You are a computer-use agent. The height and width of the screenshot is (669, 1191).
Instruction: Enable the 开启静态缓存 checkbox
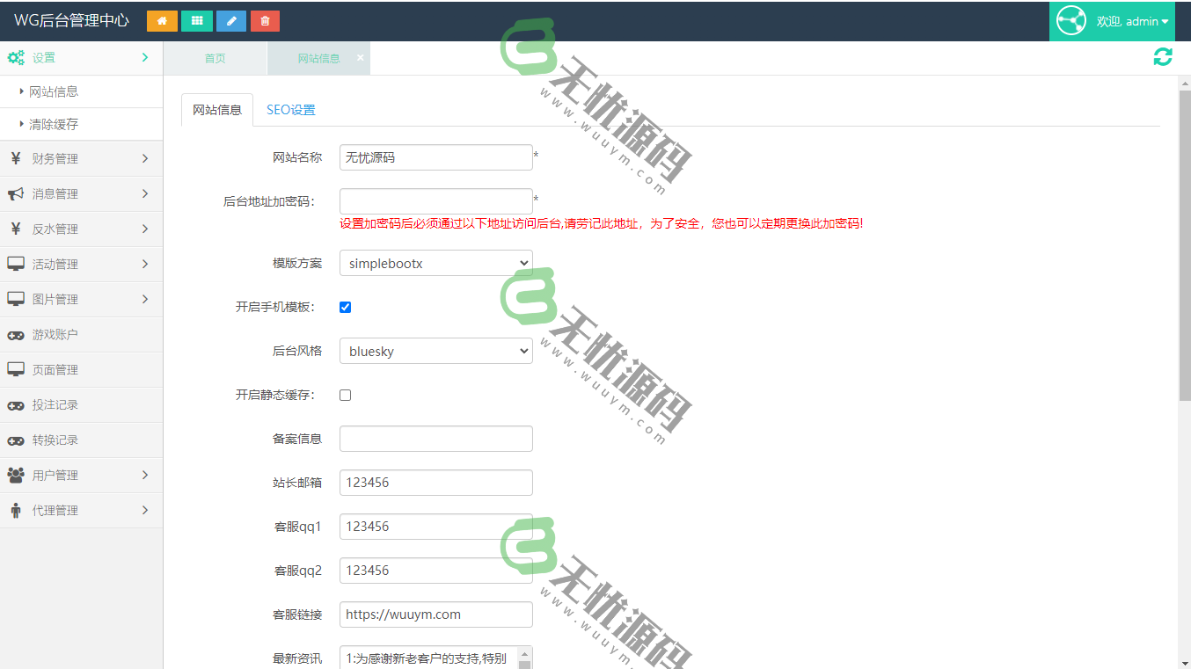pos(345,395)
